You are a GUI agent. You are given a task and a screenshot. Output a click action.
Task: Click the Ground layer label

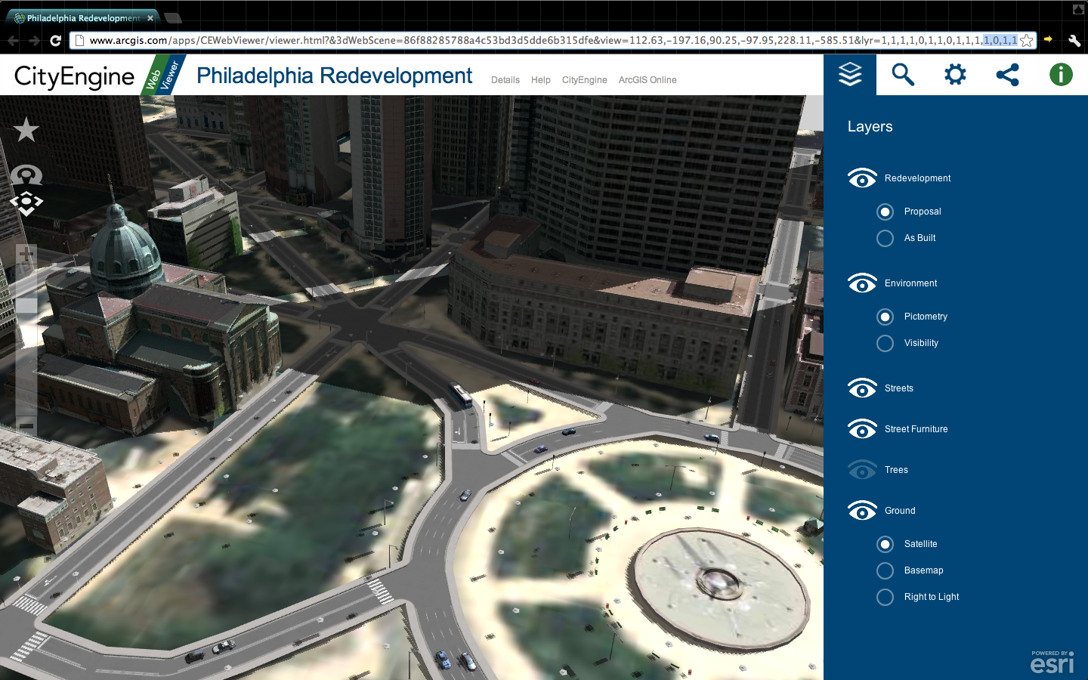900,511
